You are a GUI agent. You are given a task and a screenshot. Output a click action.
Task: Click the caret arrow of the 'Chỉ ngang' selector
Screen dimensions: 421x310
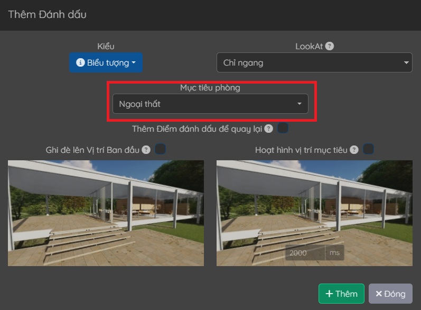click(x=406, y=63)
